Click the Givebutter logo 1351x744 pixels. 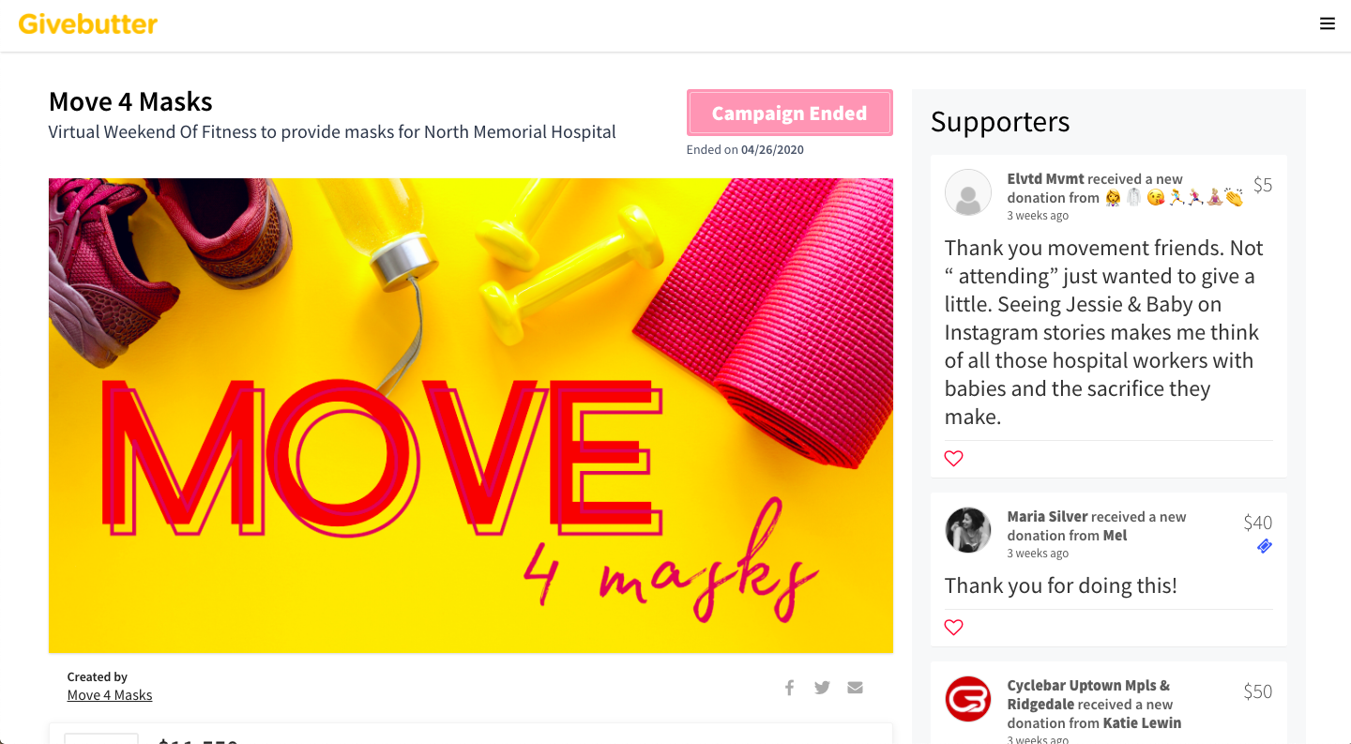click(88, 24)
